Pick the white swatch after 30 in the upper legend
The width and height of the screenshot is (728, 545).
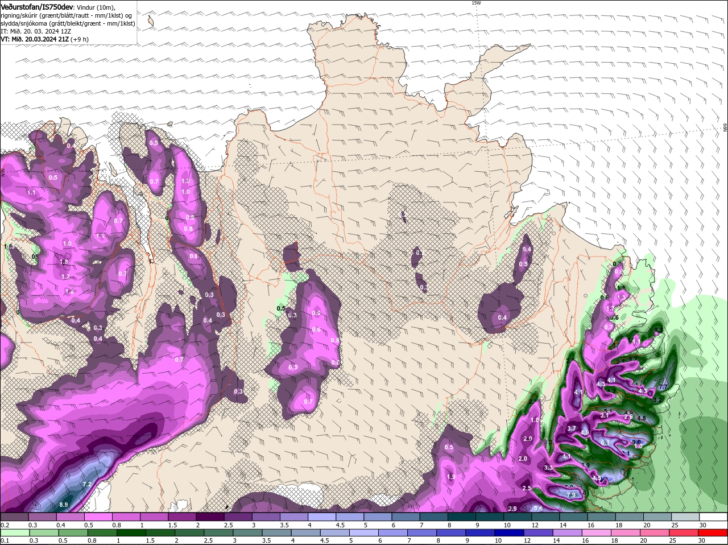click(714, 517)
